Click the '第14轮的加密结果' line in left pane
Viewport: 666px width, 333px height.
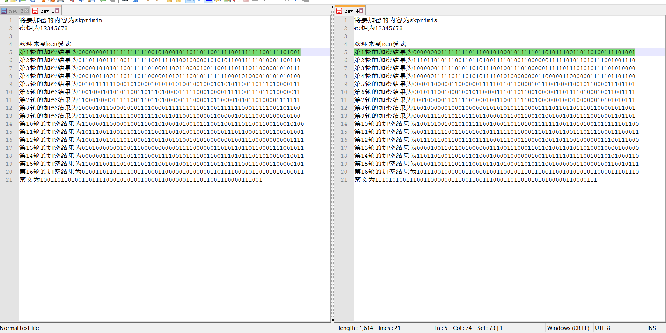pyautogui.click(x=162, y=156)
